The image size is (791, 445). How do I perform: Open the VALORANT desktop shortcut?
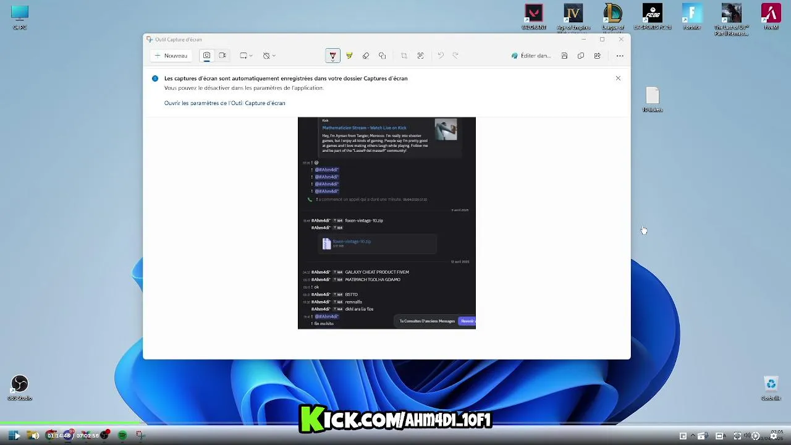534,18
